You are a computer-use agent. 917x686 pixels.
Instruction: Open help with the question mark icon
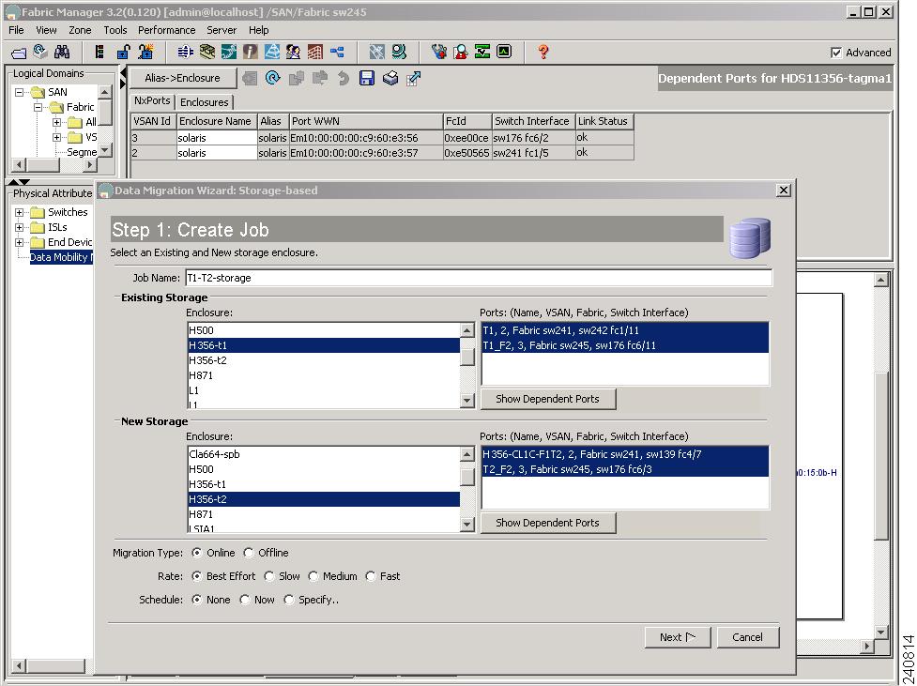tap(543, 52)
